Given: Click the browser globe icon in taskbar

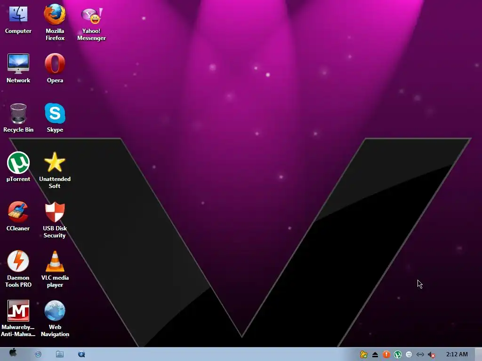Looking at the screenshot, I should pos(38,354).
